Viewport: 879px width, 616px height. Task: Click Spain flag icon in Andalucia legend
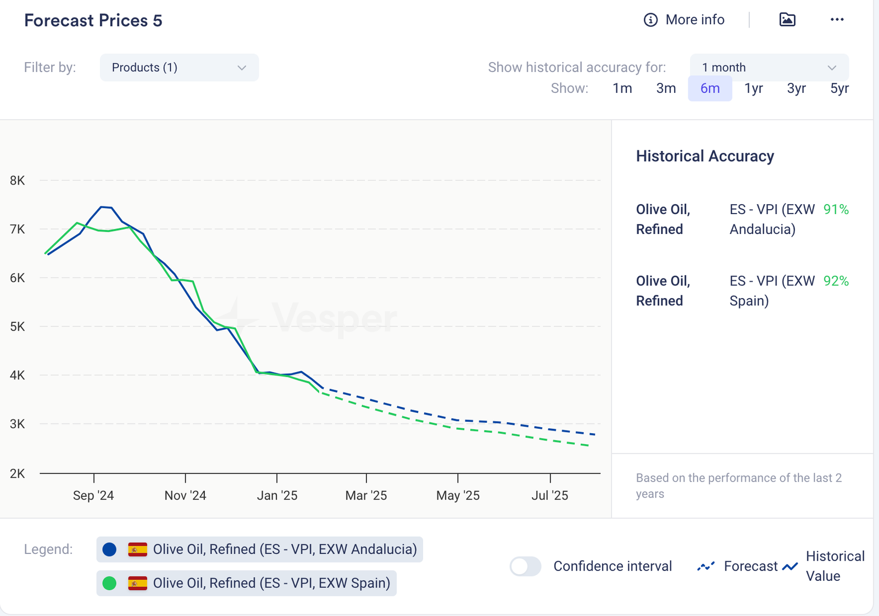tap(137, 550)
